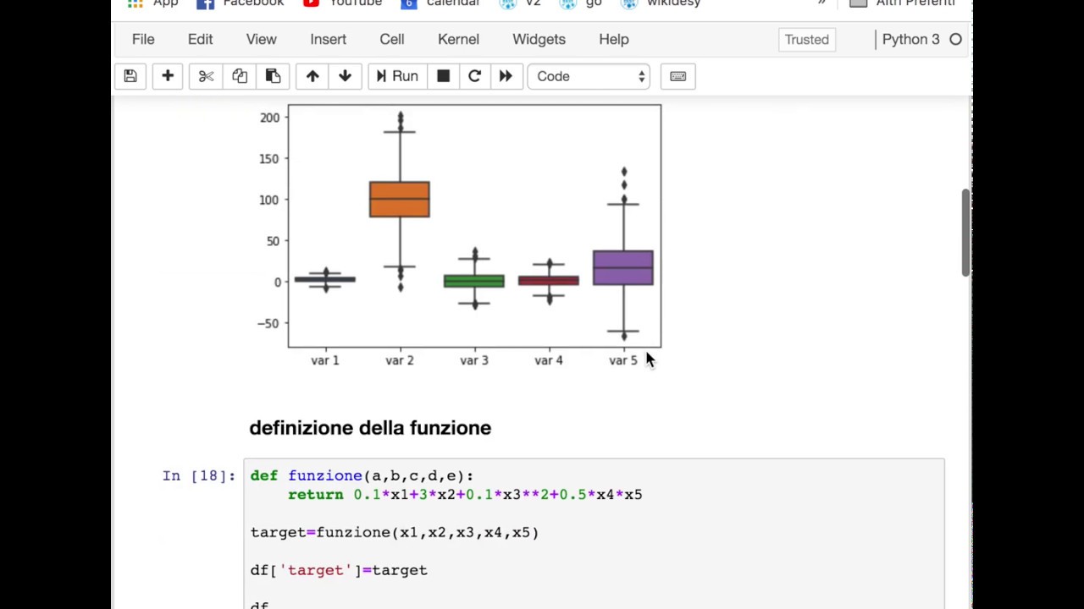
Task: Restart kernel and run all icon
Action: tap(506, 76)
